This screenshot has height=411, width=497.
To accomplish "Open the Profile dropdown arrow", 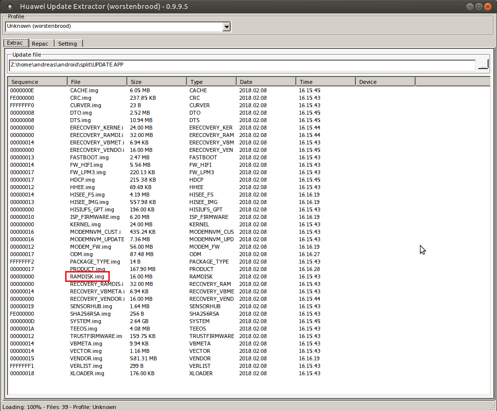I will 226,27.
